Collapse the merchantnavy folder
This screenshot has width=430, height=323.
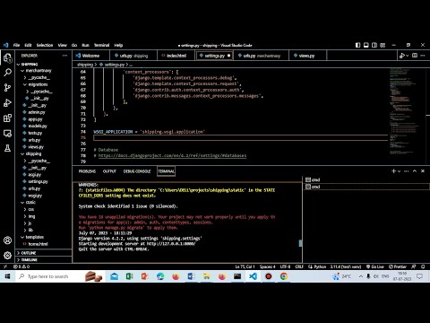[39, 71]
